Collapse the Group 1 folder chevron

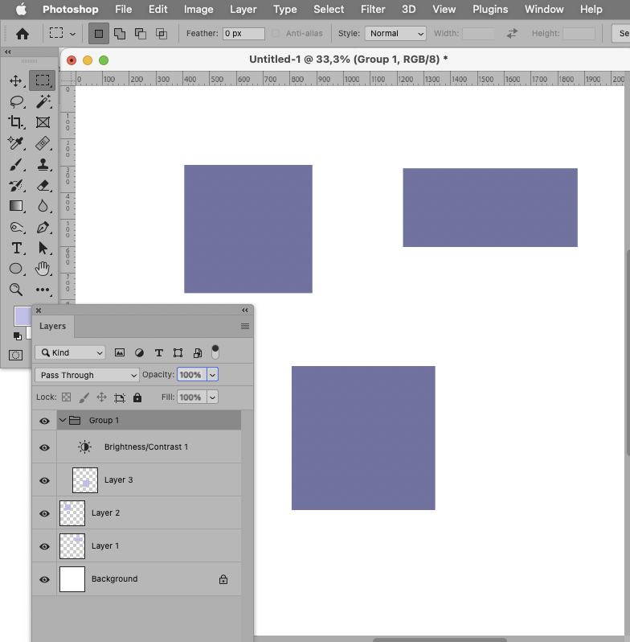pos(63,420)
